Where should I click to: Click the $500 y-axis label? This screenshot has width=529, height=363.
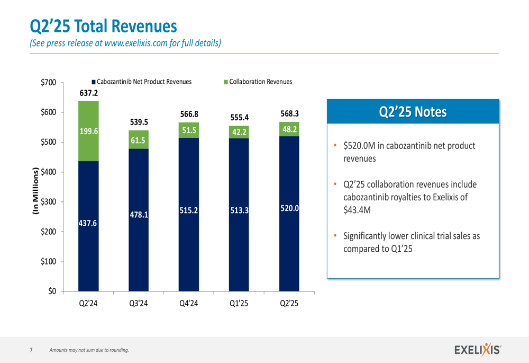click(x=49, y=142)
